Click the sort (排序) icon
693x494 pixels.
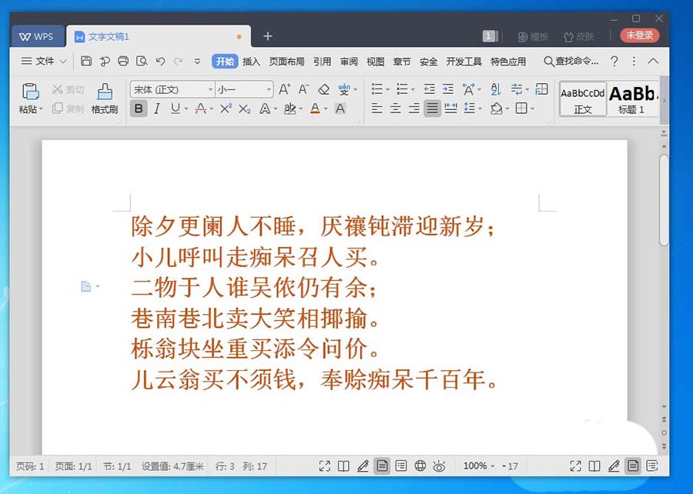click(x=497, y=90)
